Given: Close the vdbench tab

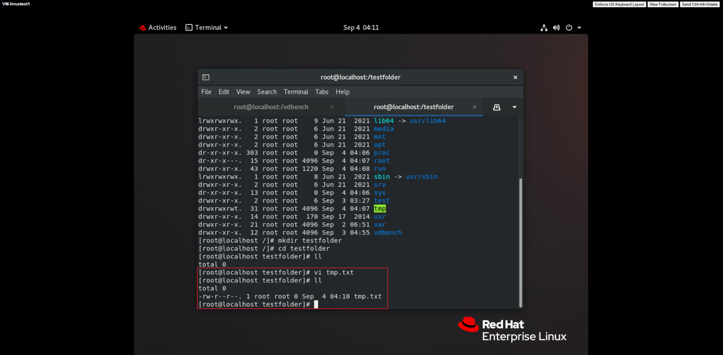Looking at the screenshot, I should pos(332,107).
